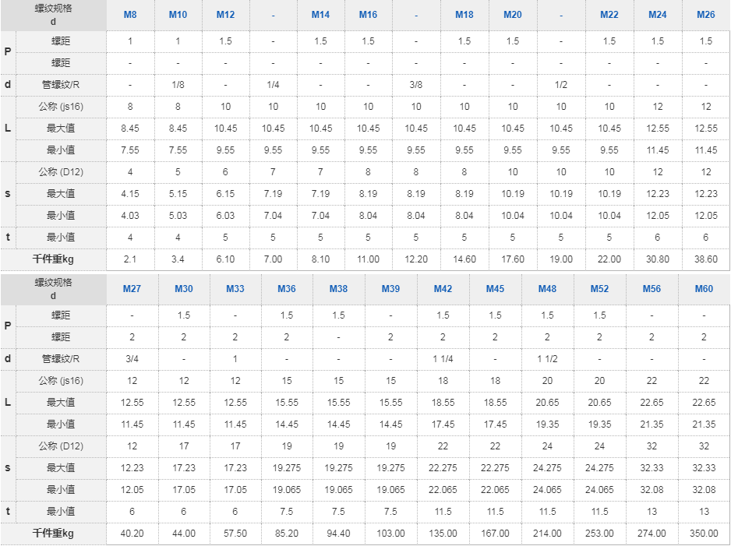The image size is (731, 546).
Task: Open the M48 thread size link
Action: 547,289
